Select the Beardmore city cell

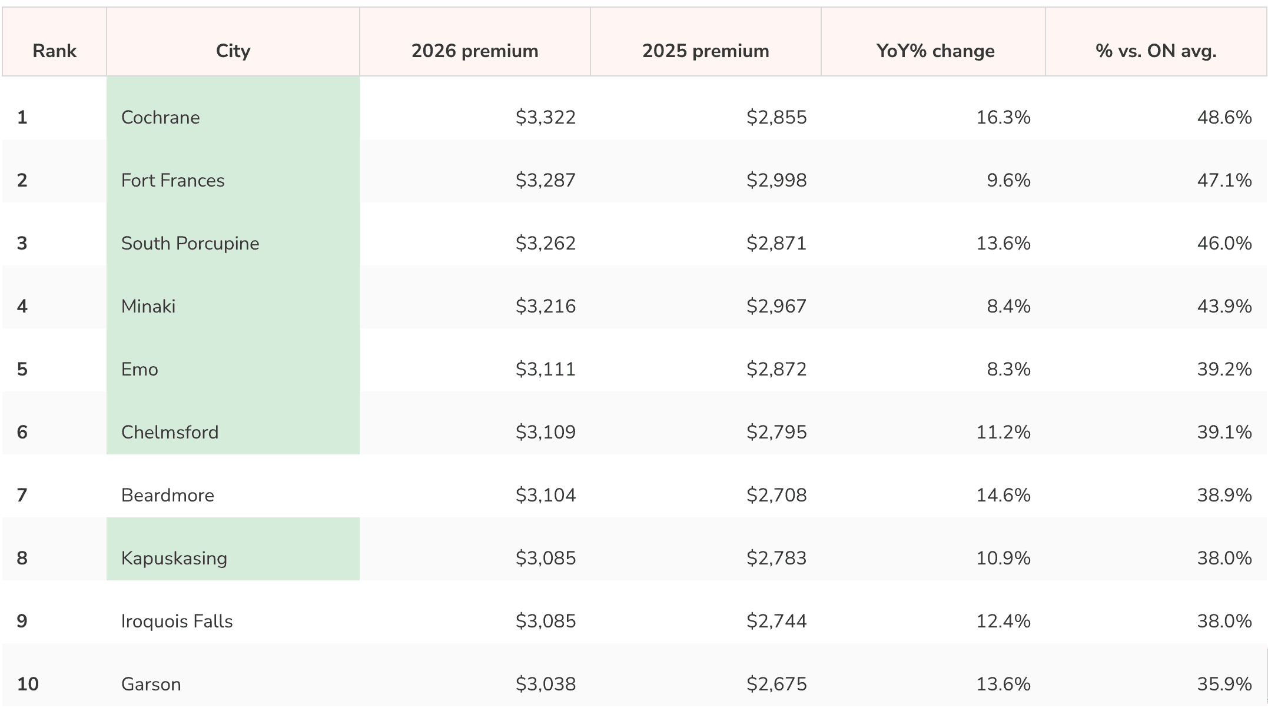click(233, 486)
